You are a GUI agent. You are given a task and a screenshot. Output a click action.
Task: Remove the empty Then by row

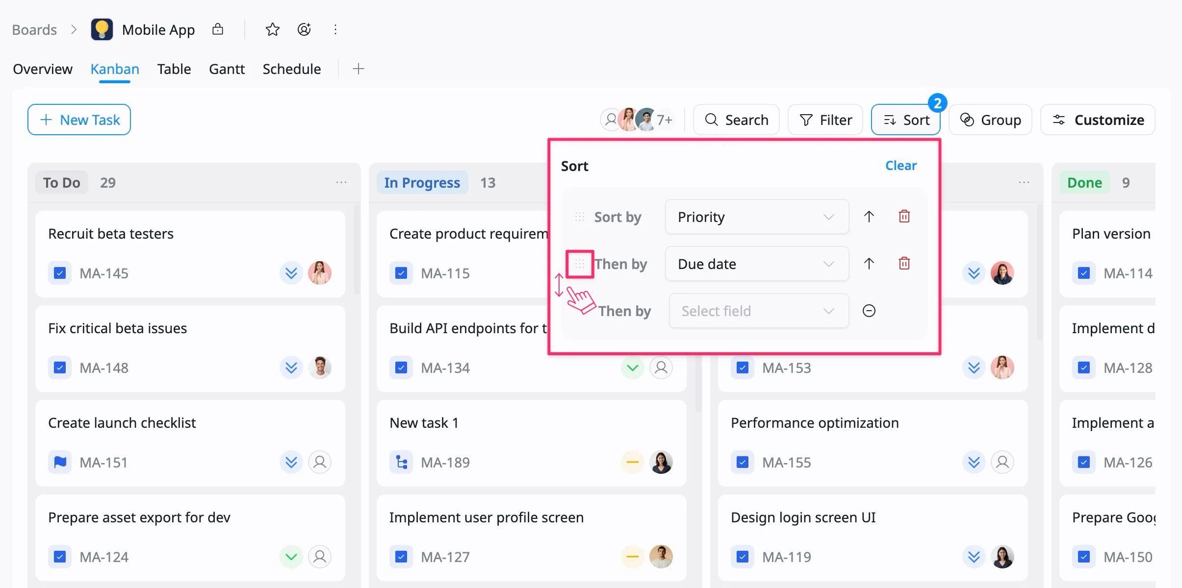pyautogui.click(x=869, y=311)
